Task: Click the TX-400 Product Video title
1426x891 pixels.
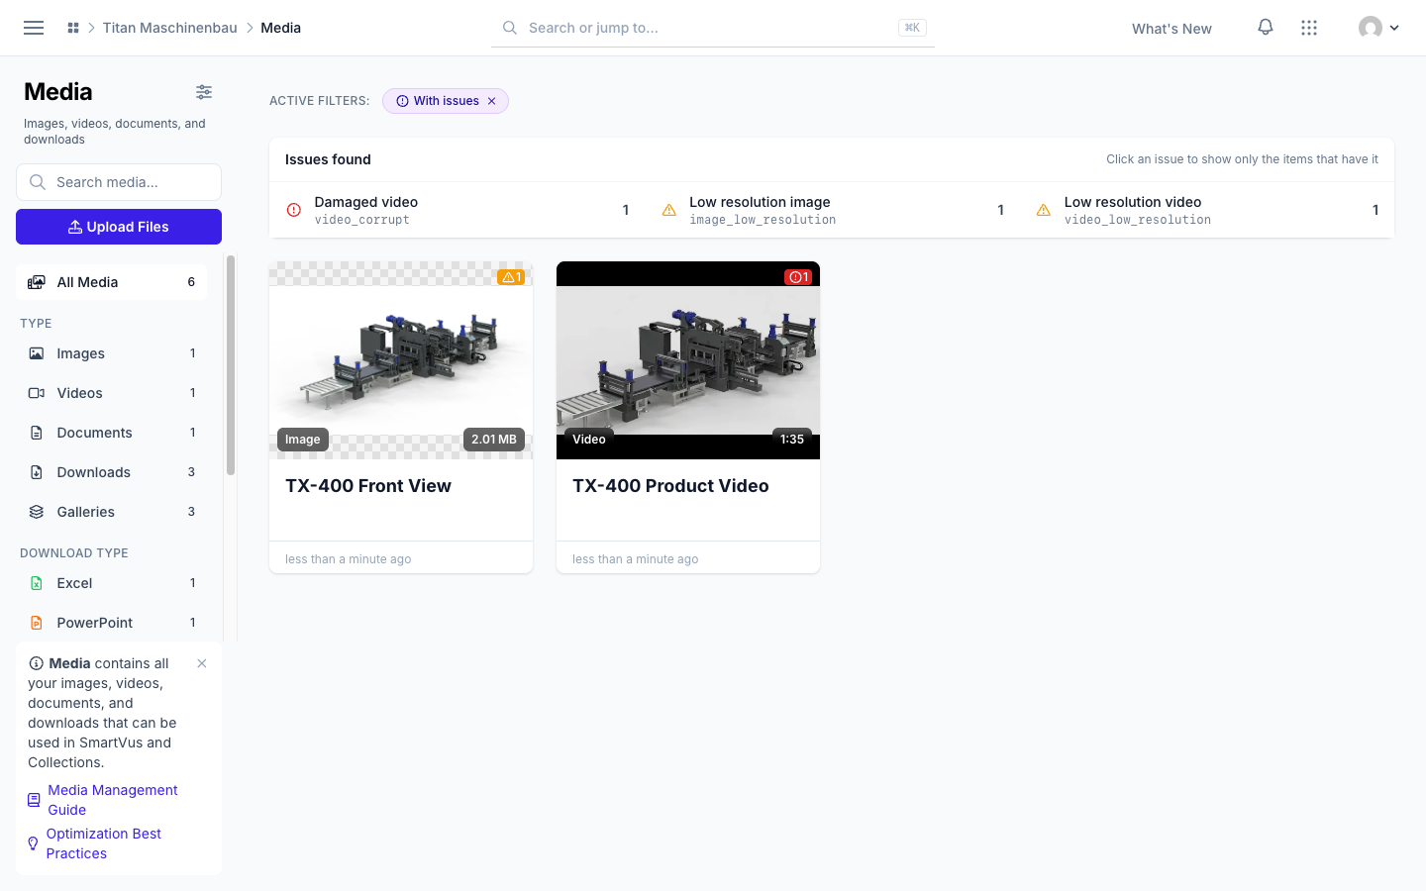Action: click(670, 486)
